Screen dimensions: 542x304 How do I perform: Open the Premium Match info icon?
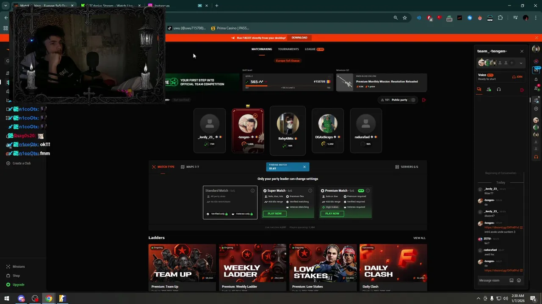pyautogui.click(x=368, y=190)
